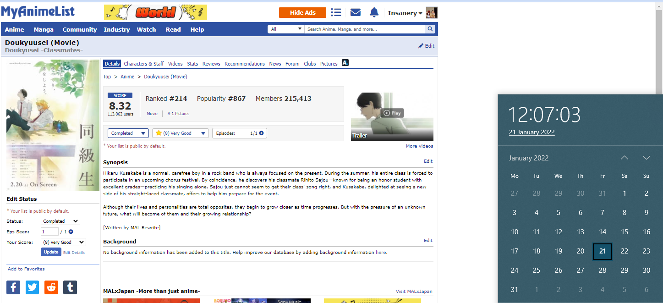663x303 pixels.
Task: Share on Tumblr icon
Action: 70,287
